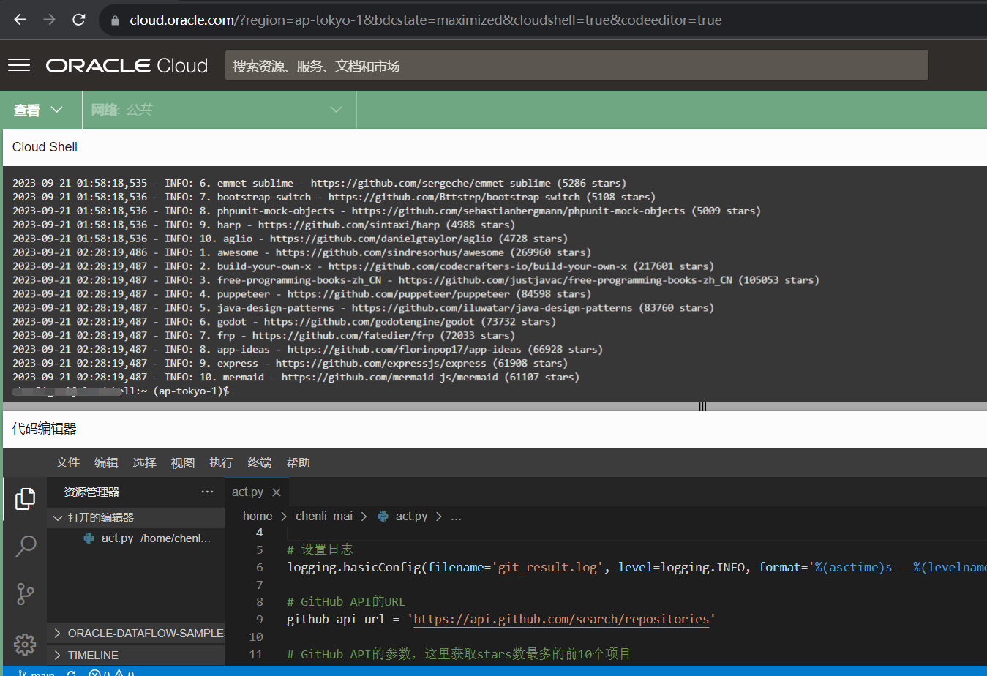
Task: Open the 帮助 menu
Action: point(298,462)
